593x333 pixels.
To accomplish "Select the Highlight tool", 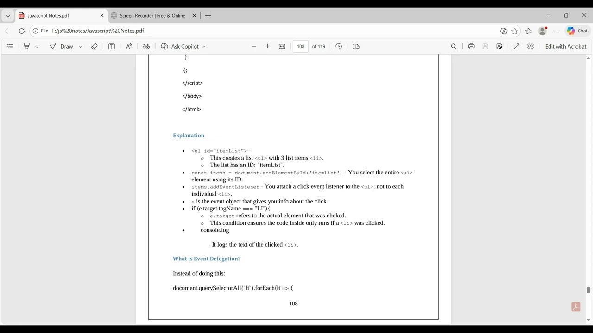I will pos(27,46).
